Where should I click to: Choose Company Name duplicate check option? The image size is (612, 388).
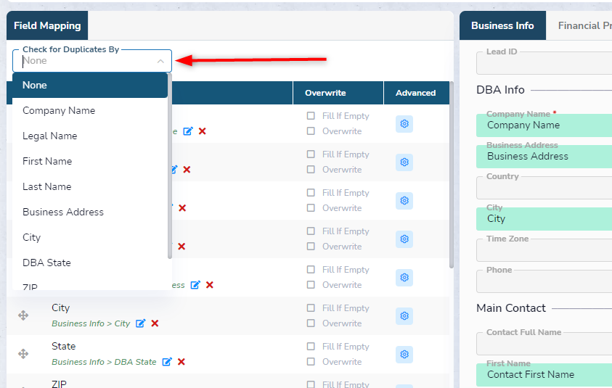90,110
